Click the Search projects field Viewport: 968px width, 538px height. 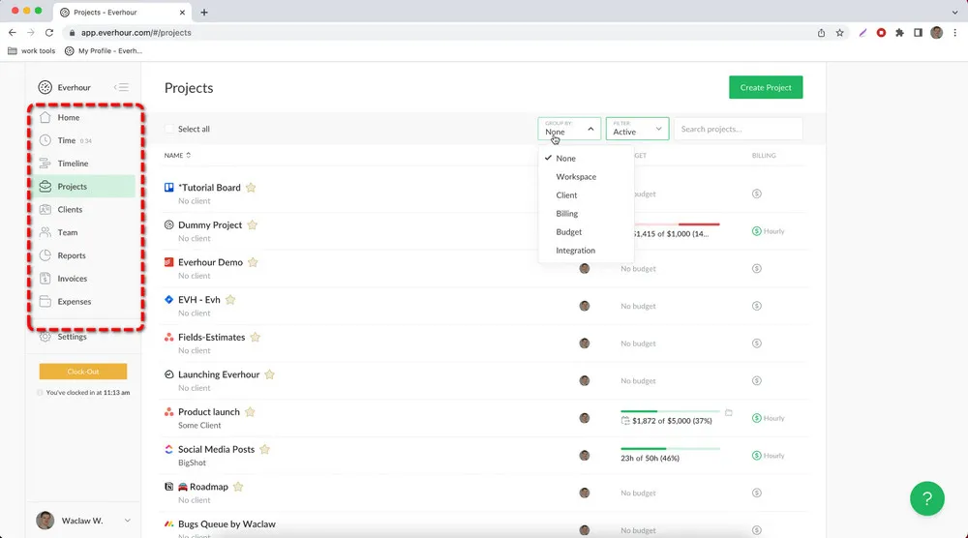click(738, 129)
